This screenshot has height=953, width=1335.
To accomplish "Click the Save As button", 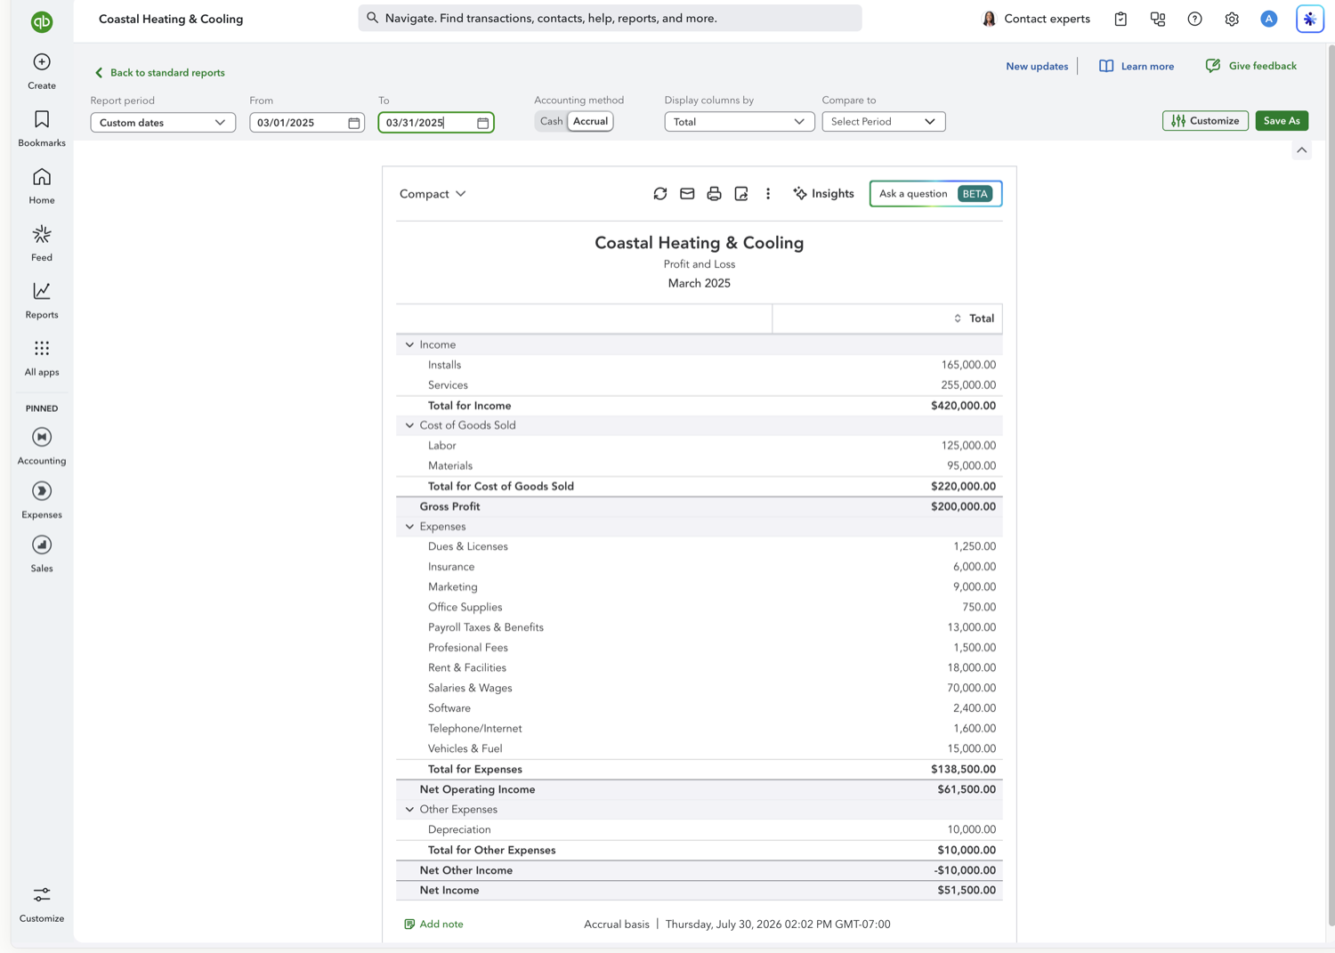I will 1282,121.
